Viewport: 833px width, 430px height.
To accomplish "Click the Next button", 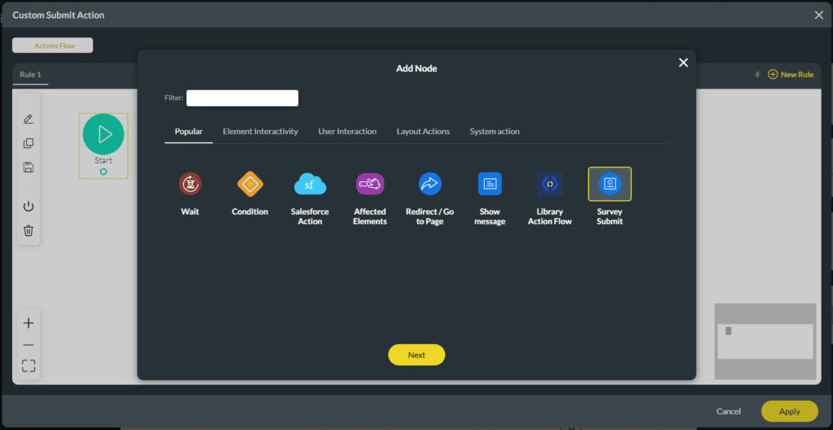I will click(x=416, y=355).
